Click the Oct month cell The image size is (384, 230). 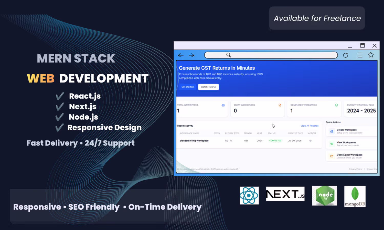(246, 141)
